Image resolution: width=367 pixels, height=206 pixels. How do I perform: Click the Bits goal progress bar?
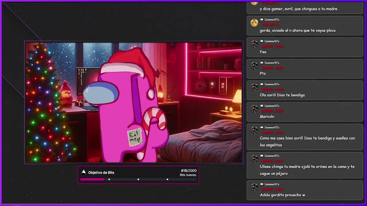138,179
